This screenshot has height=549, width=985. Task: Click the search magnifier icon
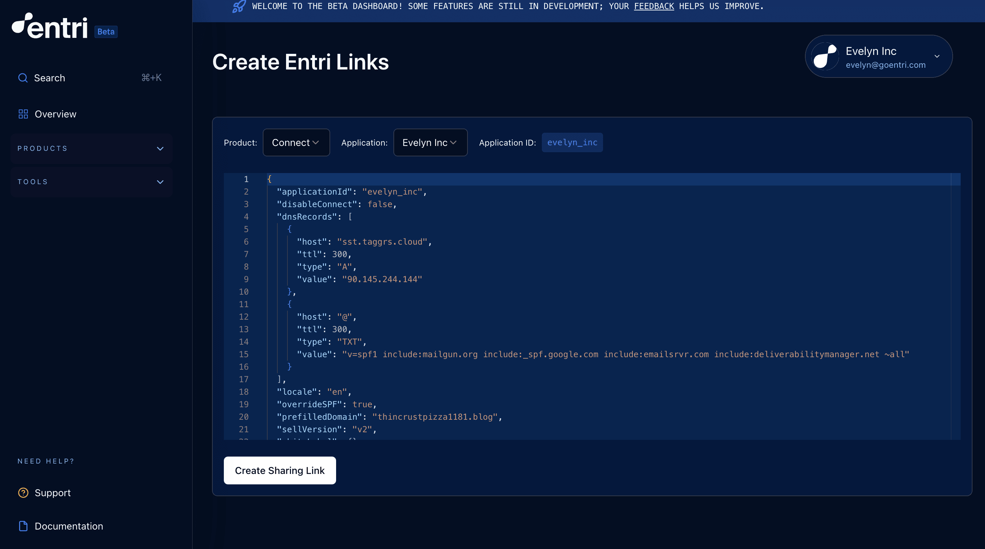tap(23, 78)
